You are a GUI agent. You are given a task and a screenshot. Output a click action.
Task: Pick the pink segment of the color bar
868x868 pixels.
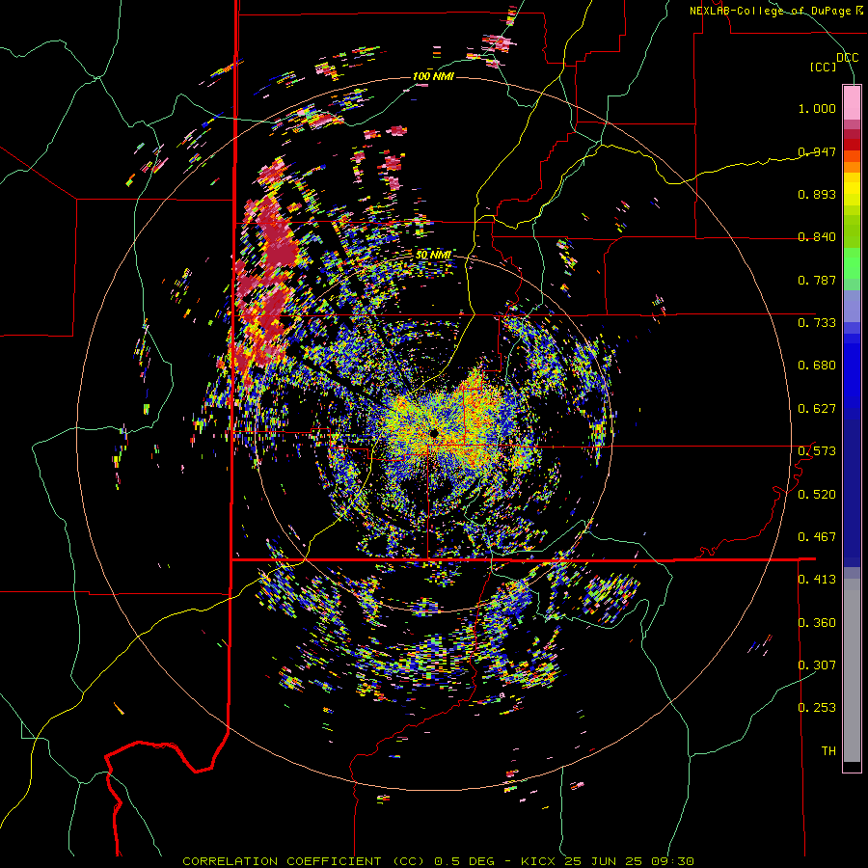click(852, 102)
